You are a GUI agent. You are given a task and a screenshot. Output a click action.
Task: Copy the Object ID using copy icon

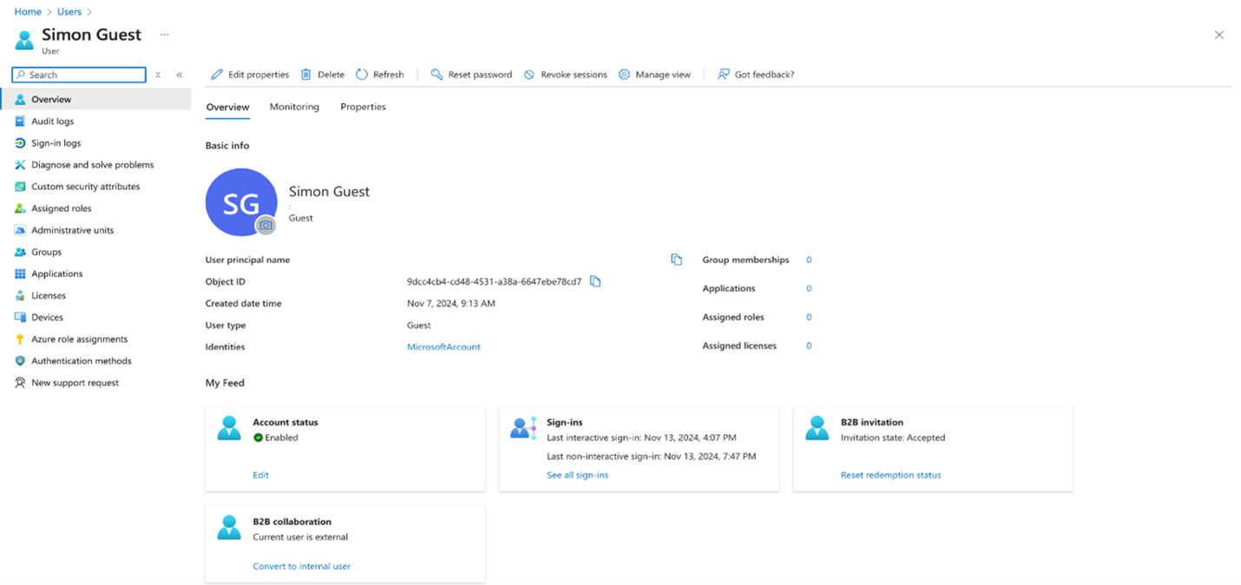click(595, 281)
